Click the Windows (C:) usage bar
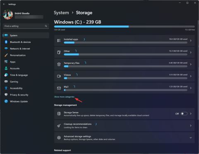Viewport: 199px width, 154px height. tap(125, 27)
